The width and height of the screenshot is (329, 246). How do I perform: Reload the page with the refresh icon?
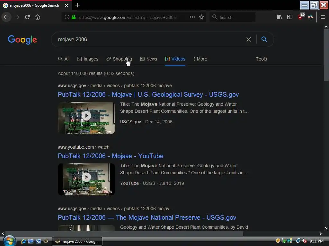coord(28,17)
